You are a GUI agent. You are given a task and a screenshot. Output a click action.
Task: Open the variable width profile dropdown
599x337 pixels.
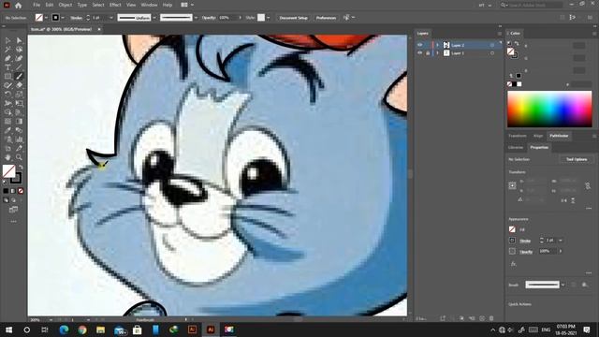pos(154,18)
